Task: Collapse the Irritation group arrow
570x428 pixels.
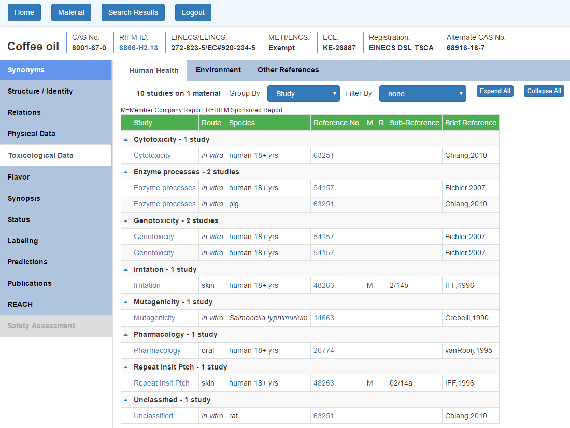Action: [126, 269]
